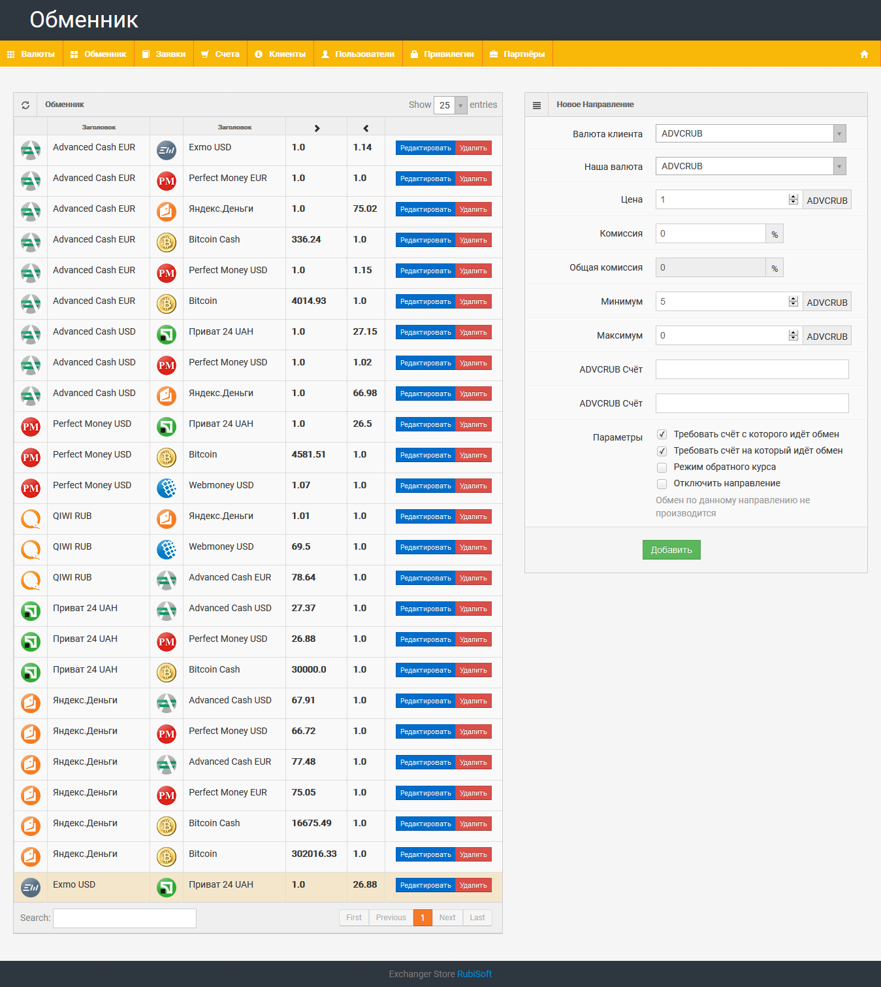881x987 pixels.
Task: Open the Пользователи menu
Action: pos(359,54)
